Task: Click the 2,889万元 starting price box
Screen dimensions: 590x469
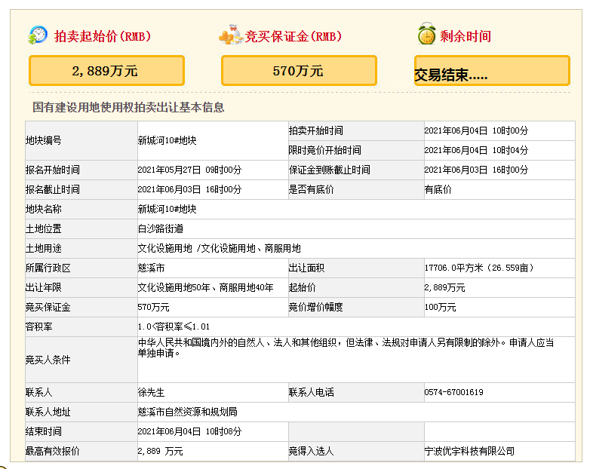Action: pos(106,71)
